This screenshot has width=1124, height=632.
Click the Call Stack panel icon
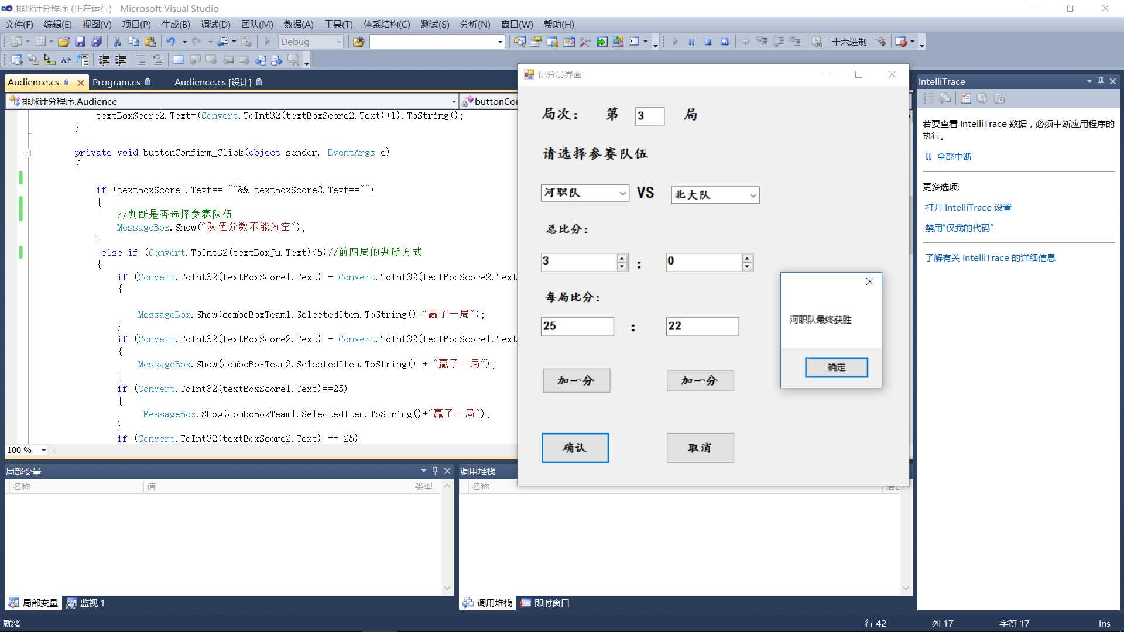468,603
